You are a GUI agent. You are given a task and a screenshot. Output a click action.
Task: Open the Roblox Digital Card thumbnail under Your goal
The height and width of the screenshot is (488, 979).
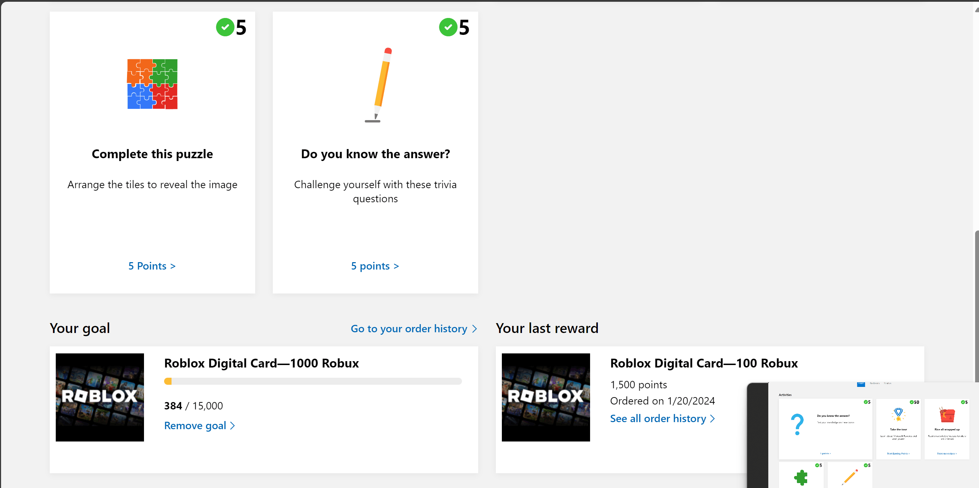(x=100, y=397)
